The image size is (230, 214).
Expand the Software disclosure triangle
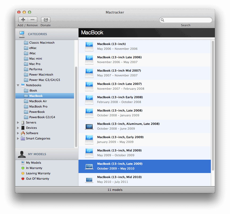click(x=18, y=133)
